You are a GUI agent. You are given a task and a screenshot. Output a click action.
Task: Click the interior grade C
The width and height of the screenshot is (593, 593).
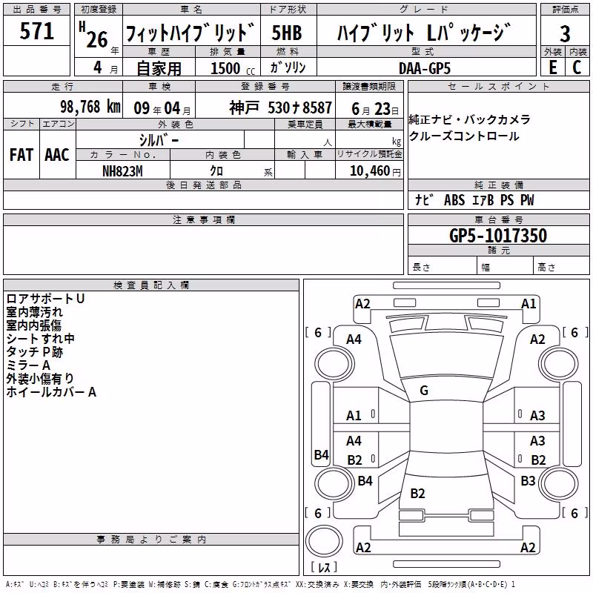[x=577, y=67]
